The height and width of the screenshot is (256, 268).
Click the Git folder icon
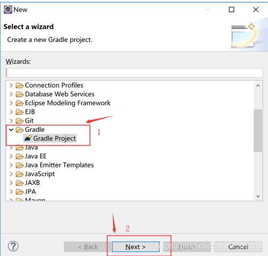pyautogui.click(x=19, y=121)
